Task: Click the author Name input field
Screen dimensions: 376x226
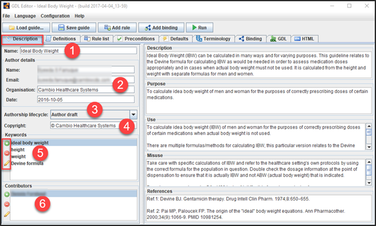Action: coord(86,70)
